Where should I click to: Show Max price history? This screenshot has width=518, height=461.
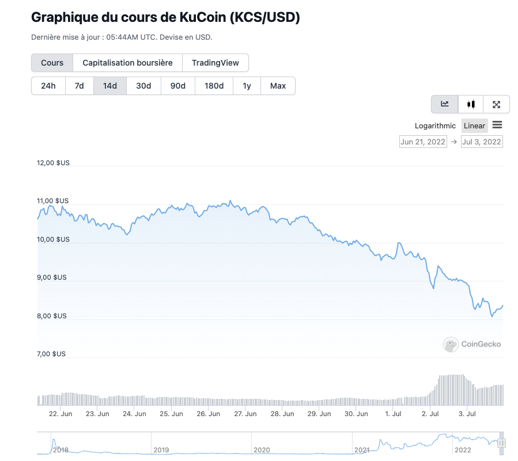click(278, 86)
